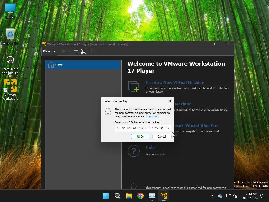
Task: Click the Create a New Virtual Machine icon
Action: 134,87
